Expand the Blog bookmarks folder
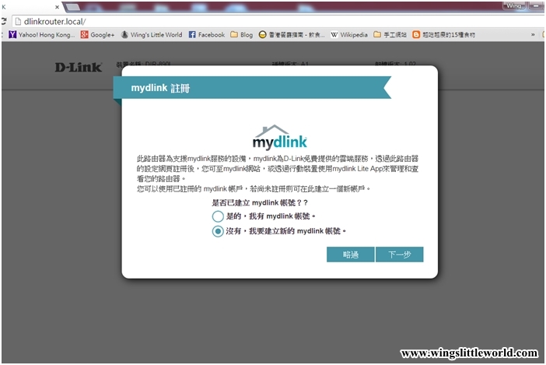Image resolution: width=546 pixels, height=365 pixels. [241, 35]
